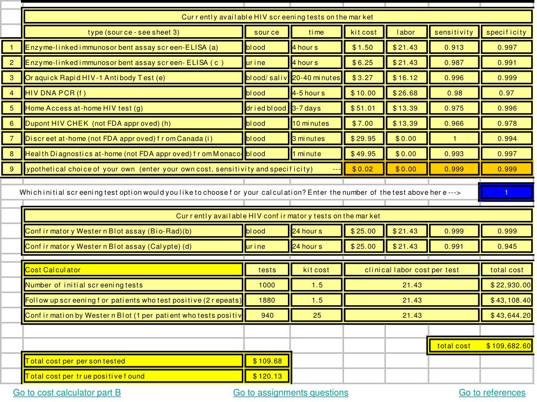Follow the 'Go to assignments questions' link
The height and width of the screenshot is (402, 537).
[x=291, y=393]
